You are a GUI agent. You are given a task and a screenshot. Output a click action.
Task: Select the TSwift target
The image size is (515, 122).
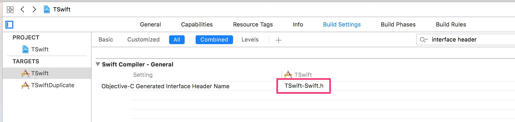(40, 73)
